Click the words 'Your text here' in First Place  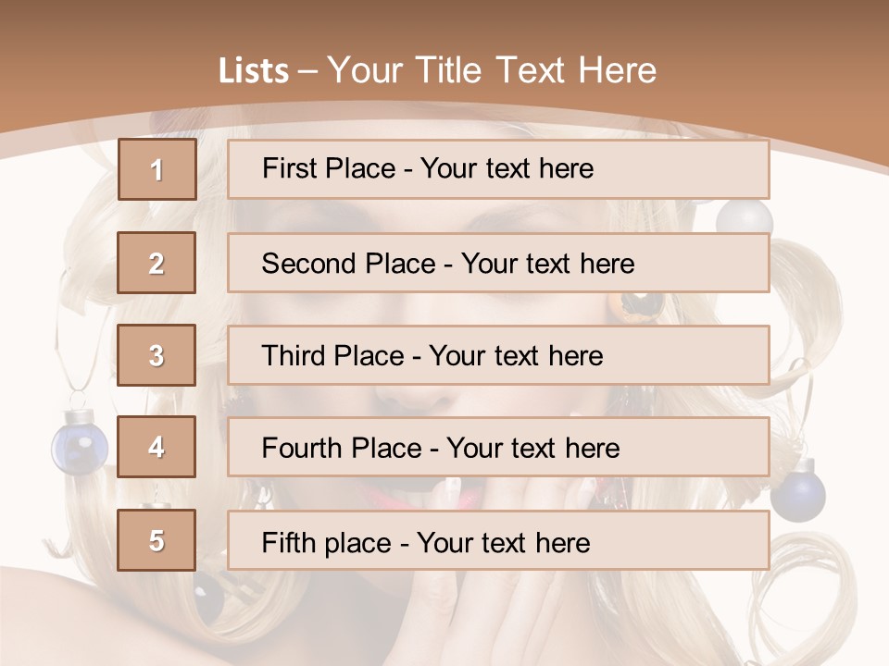coord(507,168)
